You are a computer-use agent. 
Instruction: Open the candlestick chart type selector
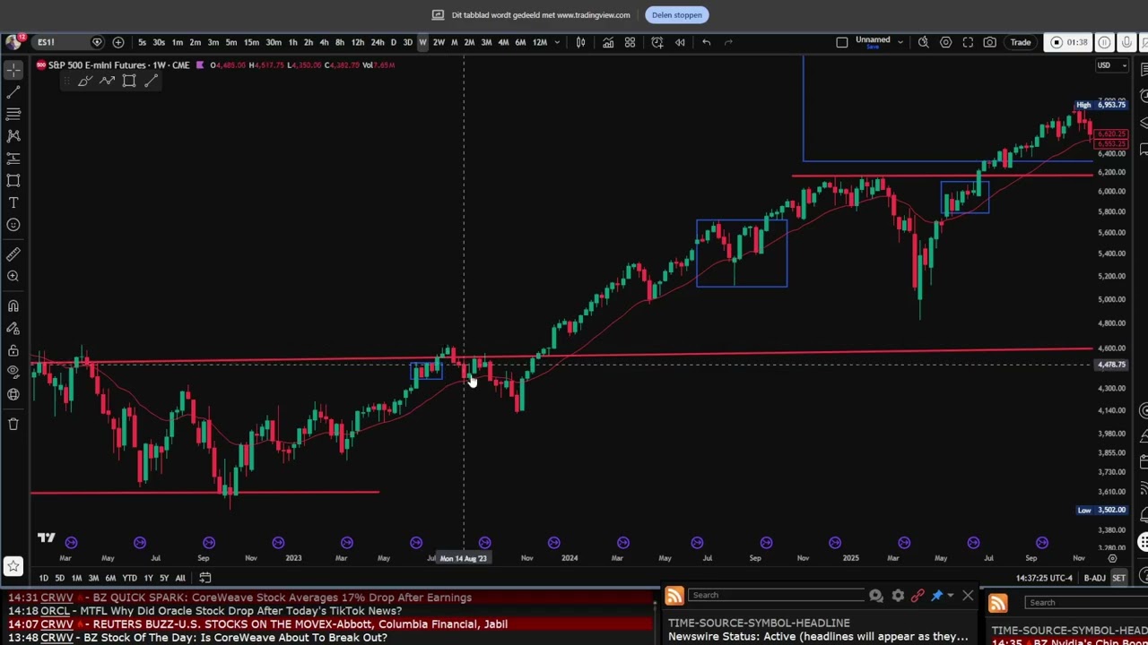point(580,42)
